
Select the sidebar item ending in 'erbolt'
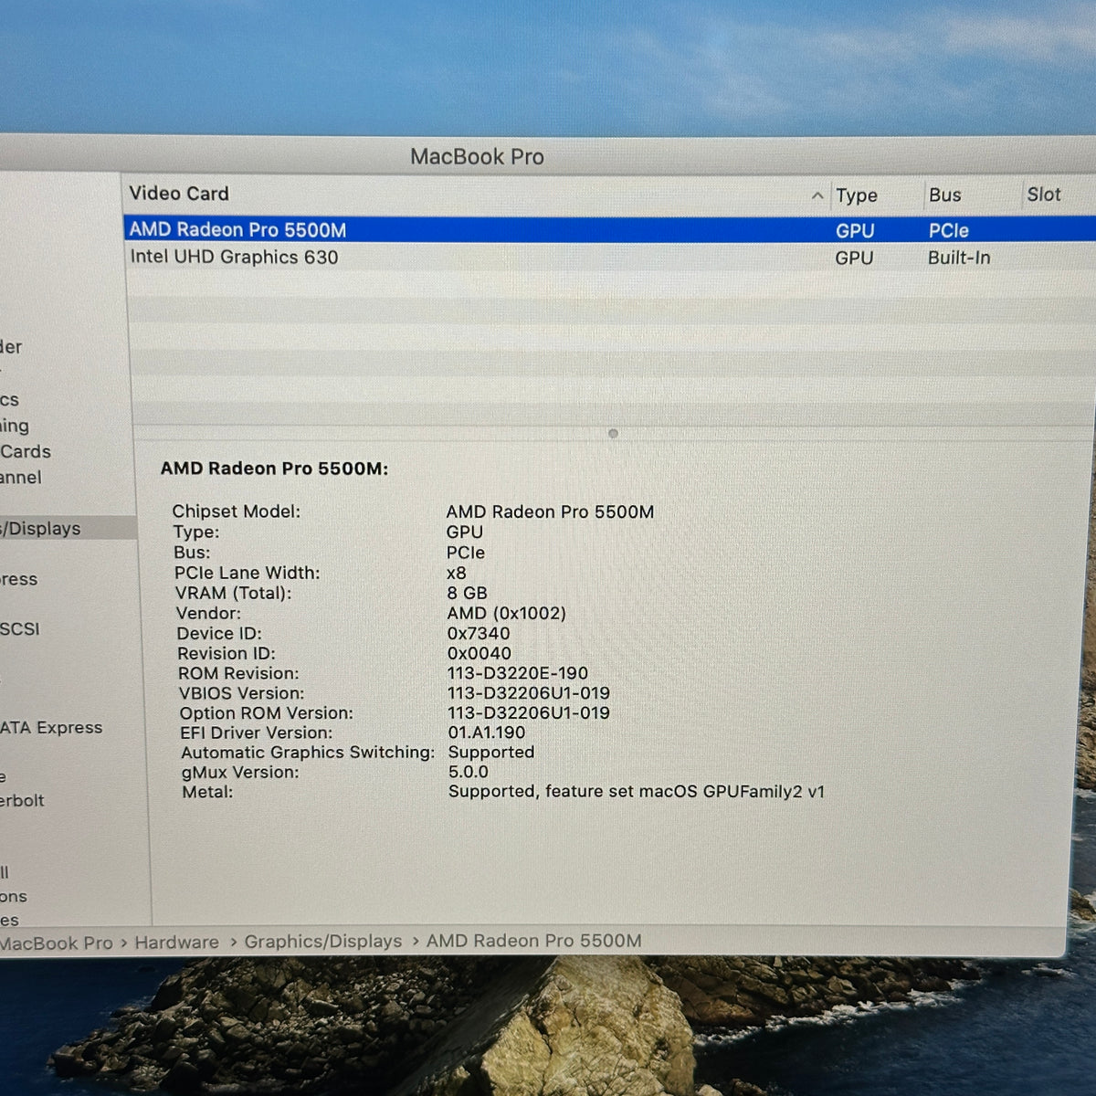pyautogui.click(x=22, y=801)
